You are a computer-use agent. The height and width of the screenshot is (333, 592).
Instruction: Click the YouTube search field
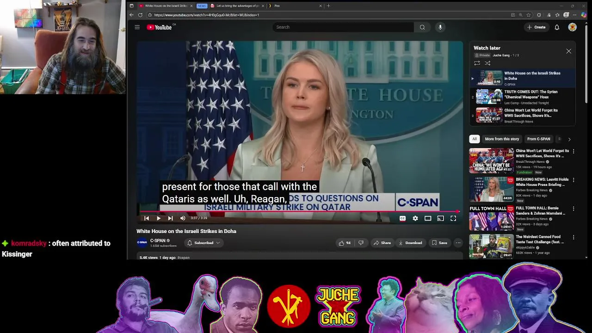[x=343, y=27]
